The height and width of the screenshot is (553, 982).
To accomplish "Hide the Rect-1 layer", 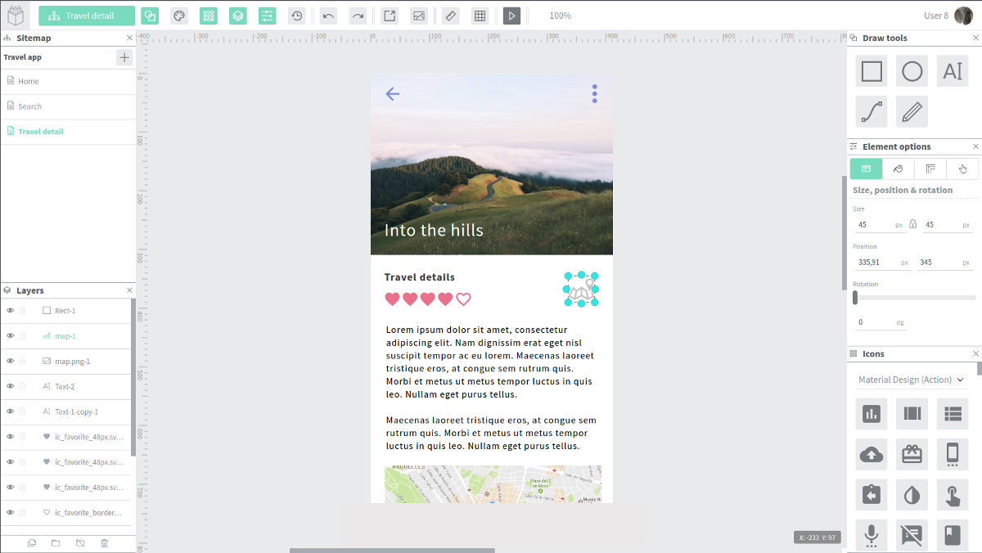I will coord(9,311).
